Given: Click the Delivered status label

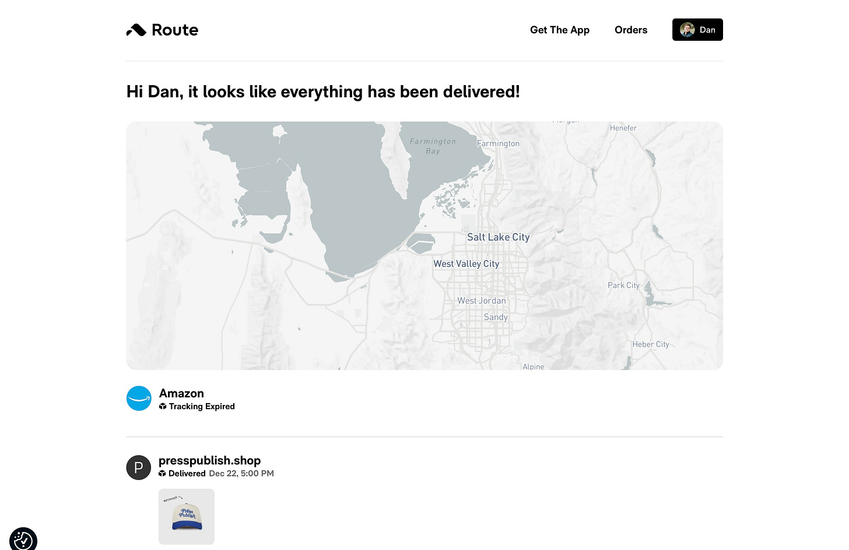Looking at the screenshot, I should [x=187, y=474].
